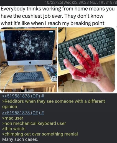Click the # link in the first reply
Screen dimensions: 117x143
pos(42,96)
